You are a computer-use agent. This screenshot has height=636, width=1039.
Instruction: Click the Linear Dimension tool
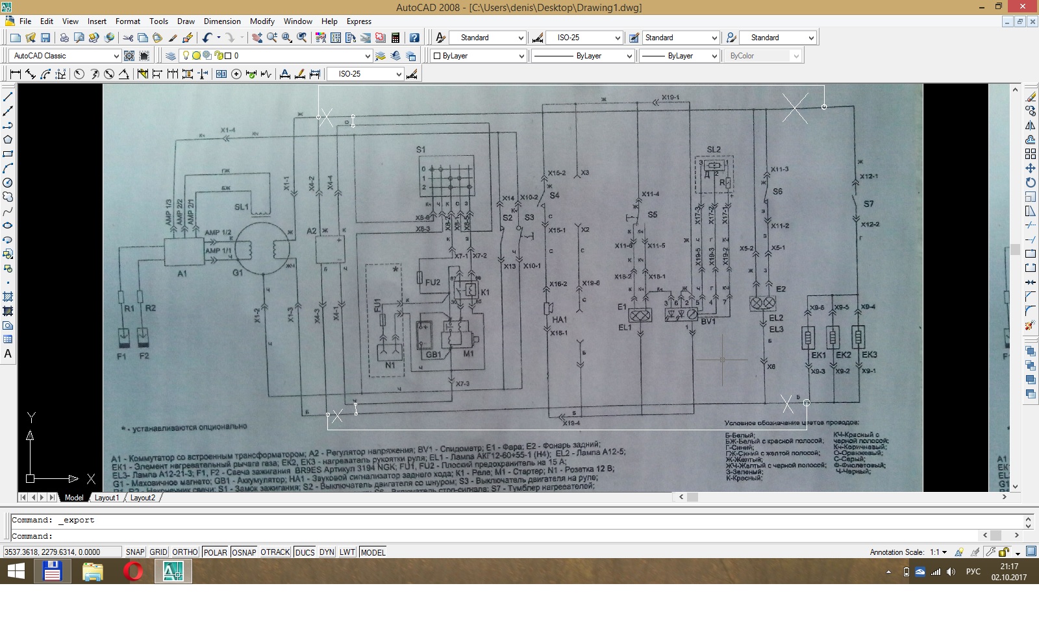click(x=16, y=74)
